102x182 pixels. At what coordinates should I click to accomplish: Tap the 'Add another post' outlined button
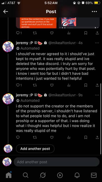click(35, 149)
